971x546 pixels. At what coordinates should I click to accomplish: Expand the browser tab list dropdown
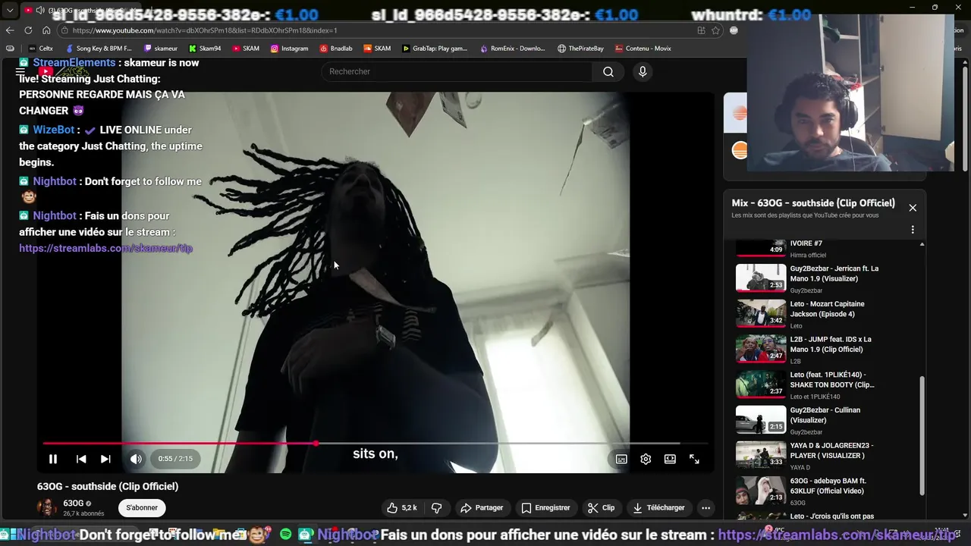10,11
